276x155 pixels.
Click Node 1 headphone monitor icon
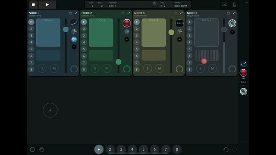point(70,13)
